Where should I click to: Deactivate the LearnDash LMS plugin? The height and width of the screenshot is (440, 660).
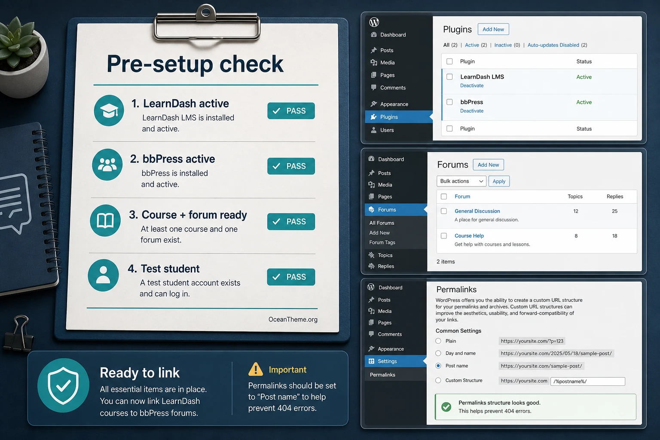472,86
